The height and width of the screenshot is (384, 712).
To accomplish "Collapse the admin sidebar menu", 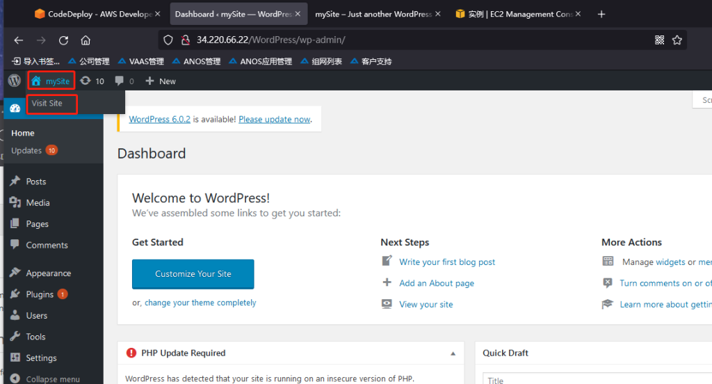I will point(45,379).
